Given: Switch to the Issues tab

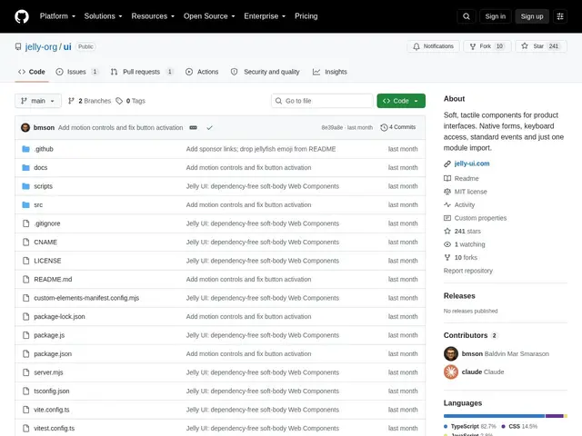Looking at the screenshot, I should pos(77,72).
